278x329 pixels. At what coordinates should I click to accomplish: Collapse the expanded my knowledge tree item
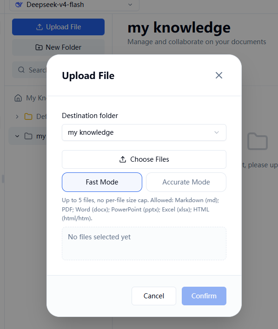point(17,136)
